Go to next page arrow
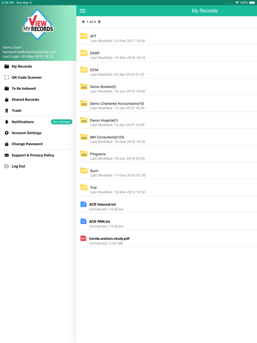Viewport: 257px width, 343px height. tap(99, 21)
